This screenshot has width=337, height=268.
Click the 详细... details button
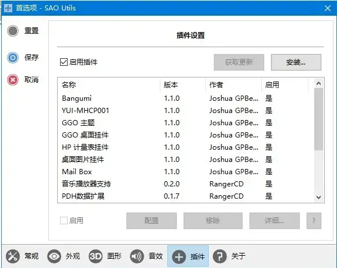[275, 221]
